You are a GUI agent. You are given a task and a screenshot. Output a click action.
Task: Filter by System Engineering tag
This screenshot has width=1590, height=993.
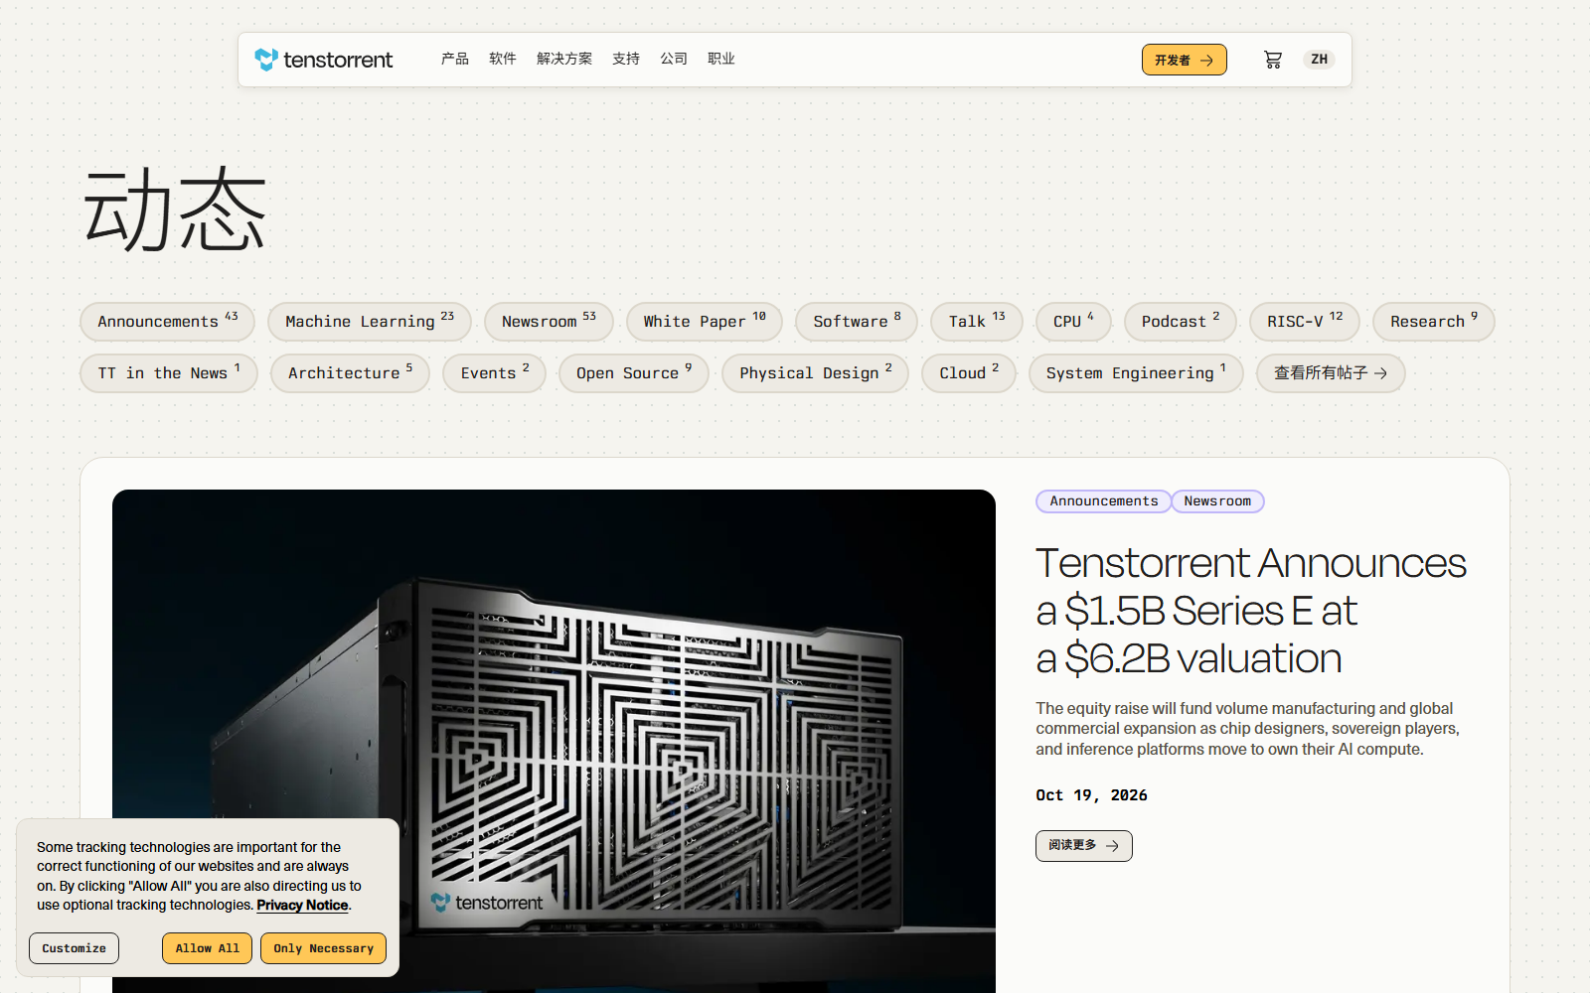(x=1136, y=373)
